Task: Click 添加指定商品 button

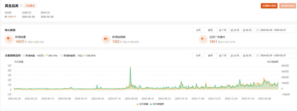Action: pyautogui.click(x=288, y=6)
